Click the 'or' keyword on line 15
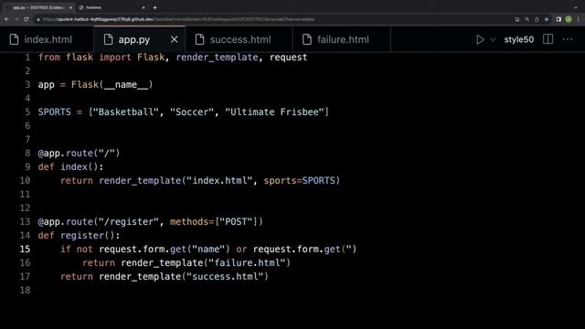 point(241,249)
